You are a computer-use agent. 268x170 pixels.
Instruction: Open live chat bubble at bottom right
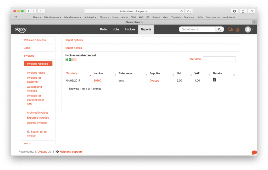[x=254, y=152]
